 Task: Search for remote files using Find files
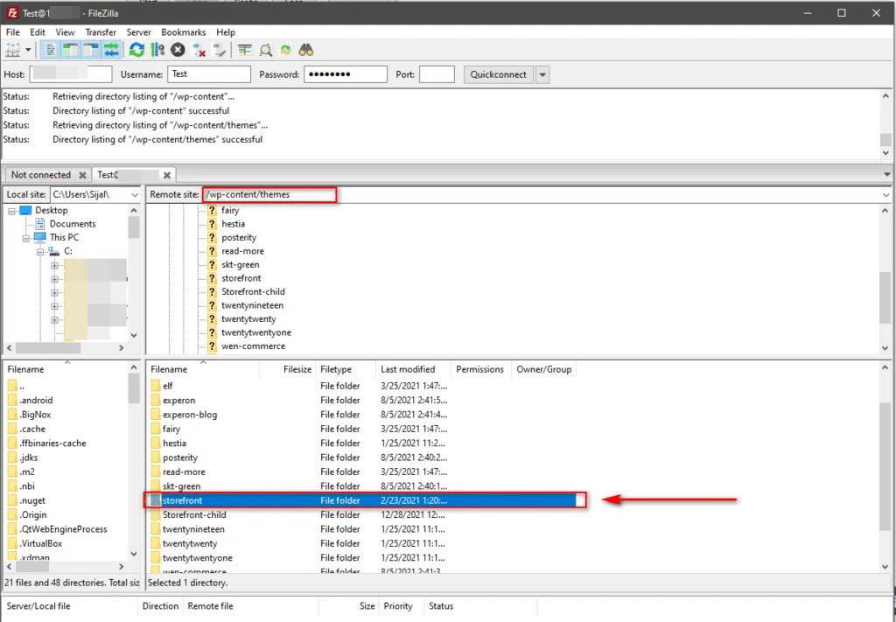(x=306, y=49)
